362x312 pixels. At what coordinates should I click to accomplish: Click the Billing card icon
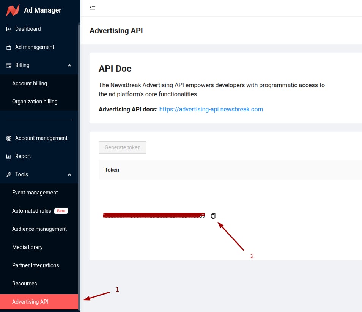click(9, 66)
